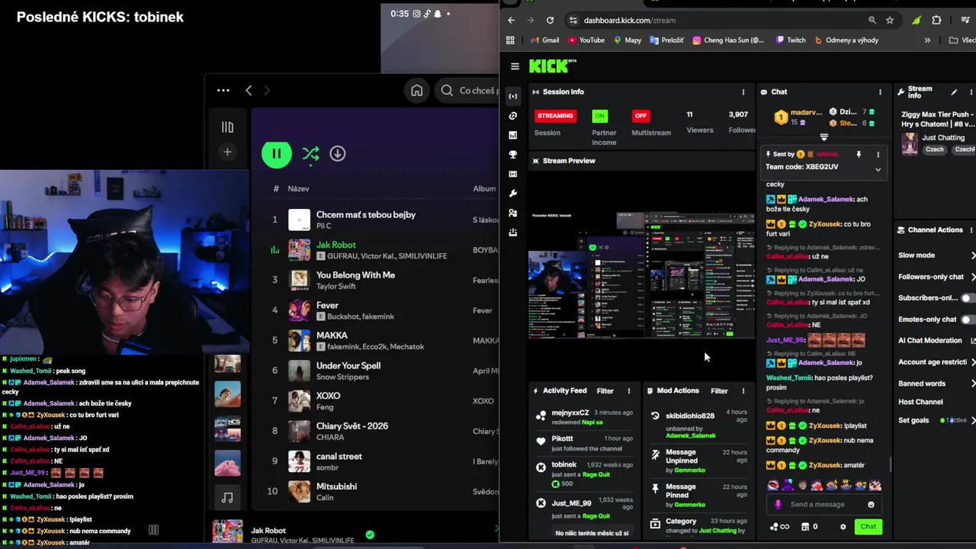Open the Mapy bookmark
The height and width of the screenshot is (549, 976).
point(628,40)
